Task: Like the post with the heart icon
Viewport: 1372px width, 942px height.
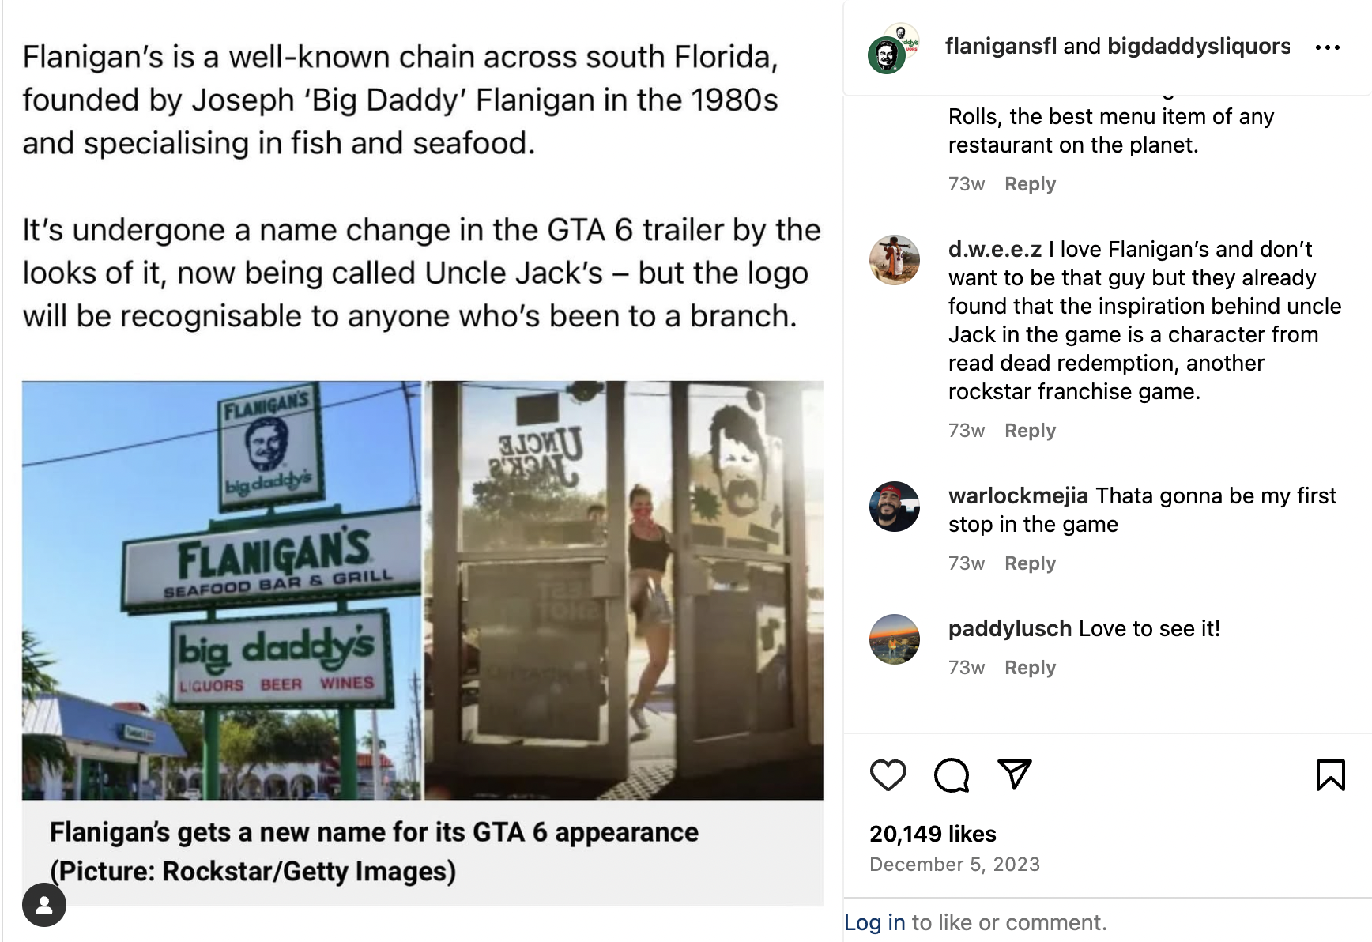Action: click(888, 775)
